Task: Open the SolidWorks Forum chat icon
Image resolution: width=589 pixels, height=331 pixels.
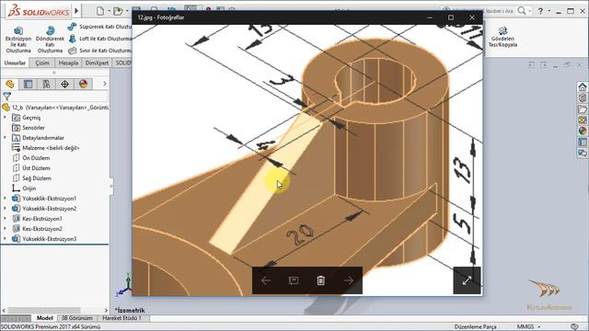Action: click(x=583, y=154)
